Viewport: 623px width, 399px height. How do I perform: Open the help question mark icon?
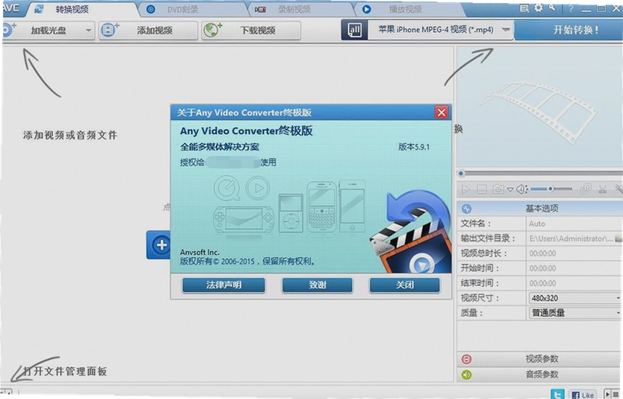tap(570, 9)
